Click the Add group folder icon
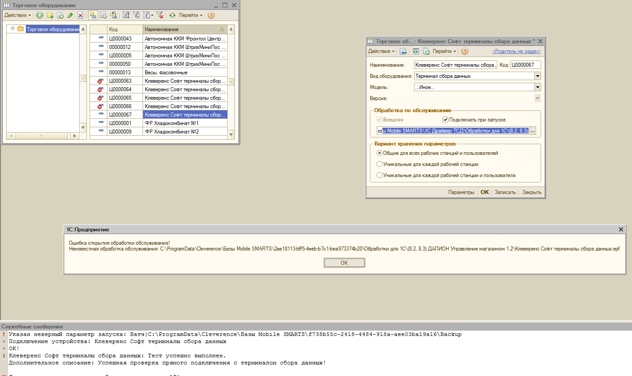The height and width of the screenshot is (376, 632). point(50,15)
